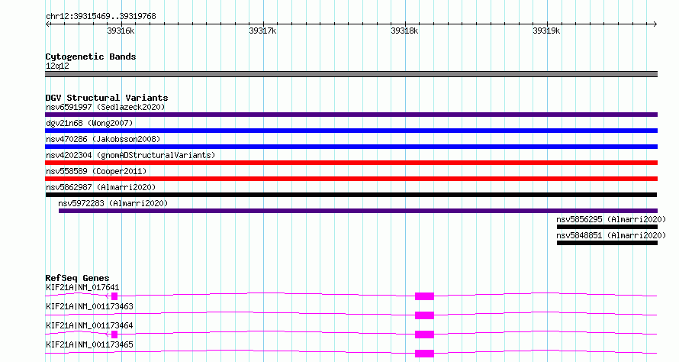Click the 39318k ruler tick label
The height and width of the screenshot is (362, 679).
[x=404, y=31]
